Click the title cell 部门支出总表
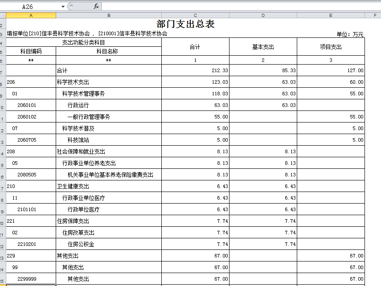This screenshot has width=381, height=286. pyautogui.click(x=185, y=24)
